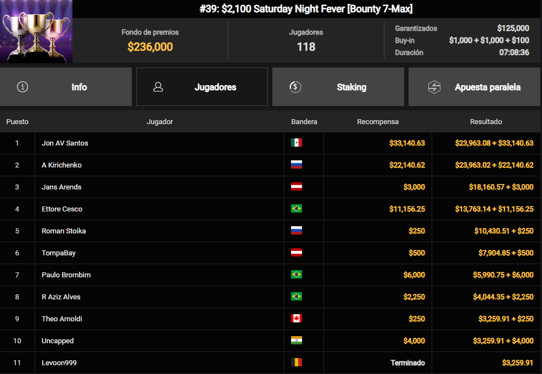542x374 pixels.
Task: Select the Jugadores tab
Action: pos(202,87)
